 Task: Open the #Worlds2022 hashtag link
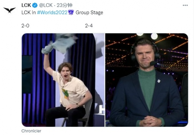[52, 13]
